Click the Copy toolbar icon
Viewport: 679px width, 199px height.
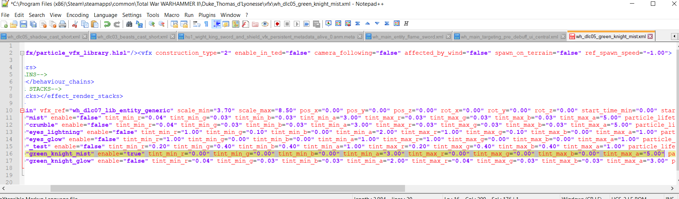(85, 24)
